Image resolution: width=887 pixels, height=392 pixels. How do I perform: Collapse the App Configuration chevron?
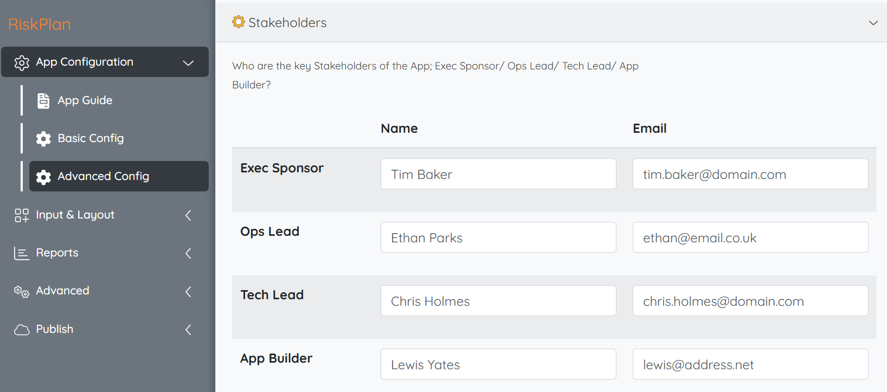pyautogui.click(x=188, y=63)
